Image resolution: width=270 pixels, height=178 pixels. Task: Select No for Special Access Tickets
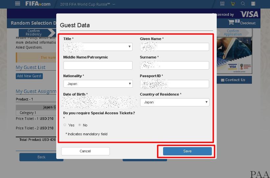[x=80, y=125]
